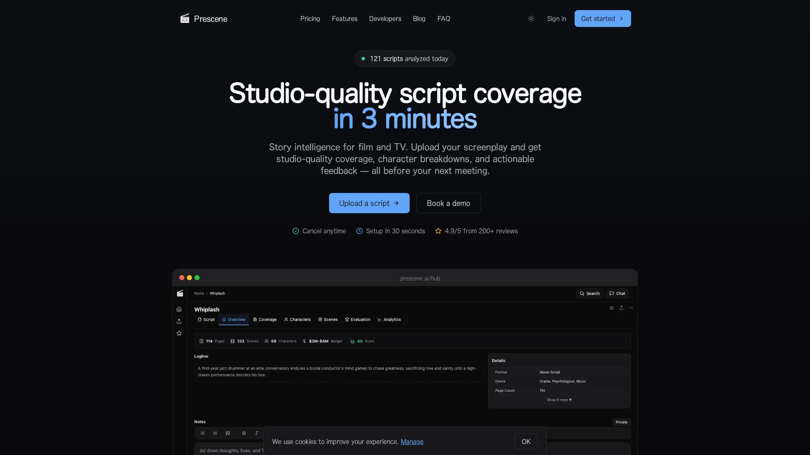
Task: Switch to the Evaluation tab
Action: pos(358,320)
